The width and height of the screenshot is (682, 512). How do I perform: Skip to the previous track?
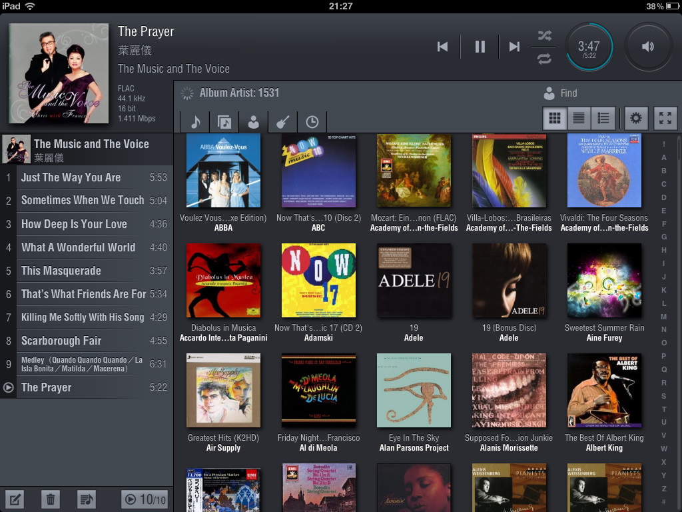click(442, 47)
